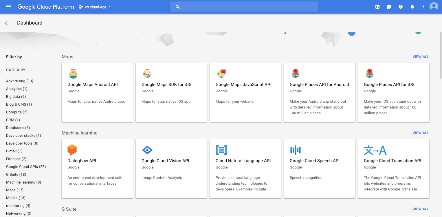Open the Google Cloud Vision API icon
442x217 pixels.
click(x=147, y=150)
